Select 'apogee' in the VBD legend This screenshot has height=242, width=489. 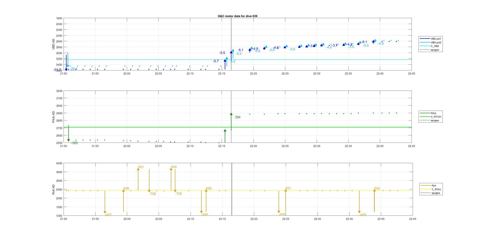point(430,50)
